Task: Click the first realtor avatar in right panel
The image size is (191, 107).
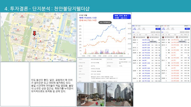Action: (x=163, y=37)
